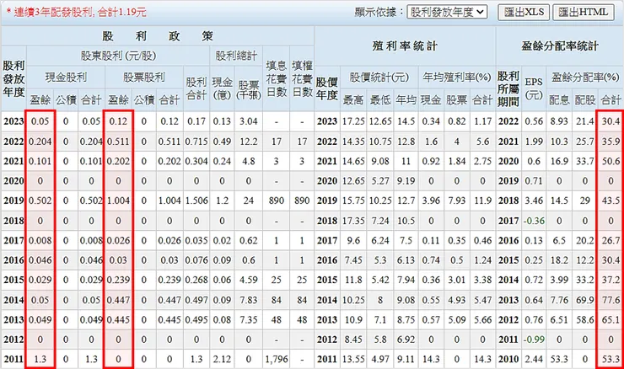Click the 69.9 配股 ratio cell
624x369 pixels.
point(585,300)
